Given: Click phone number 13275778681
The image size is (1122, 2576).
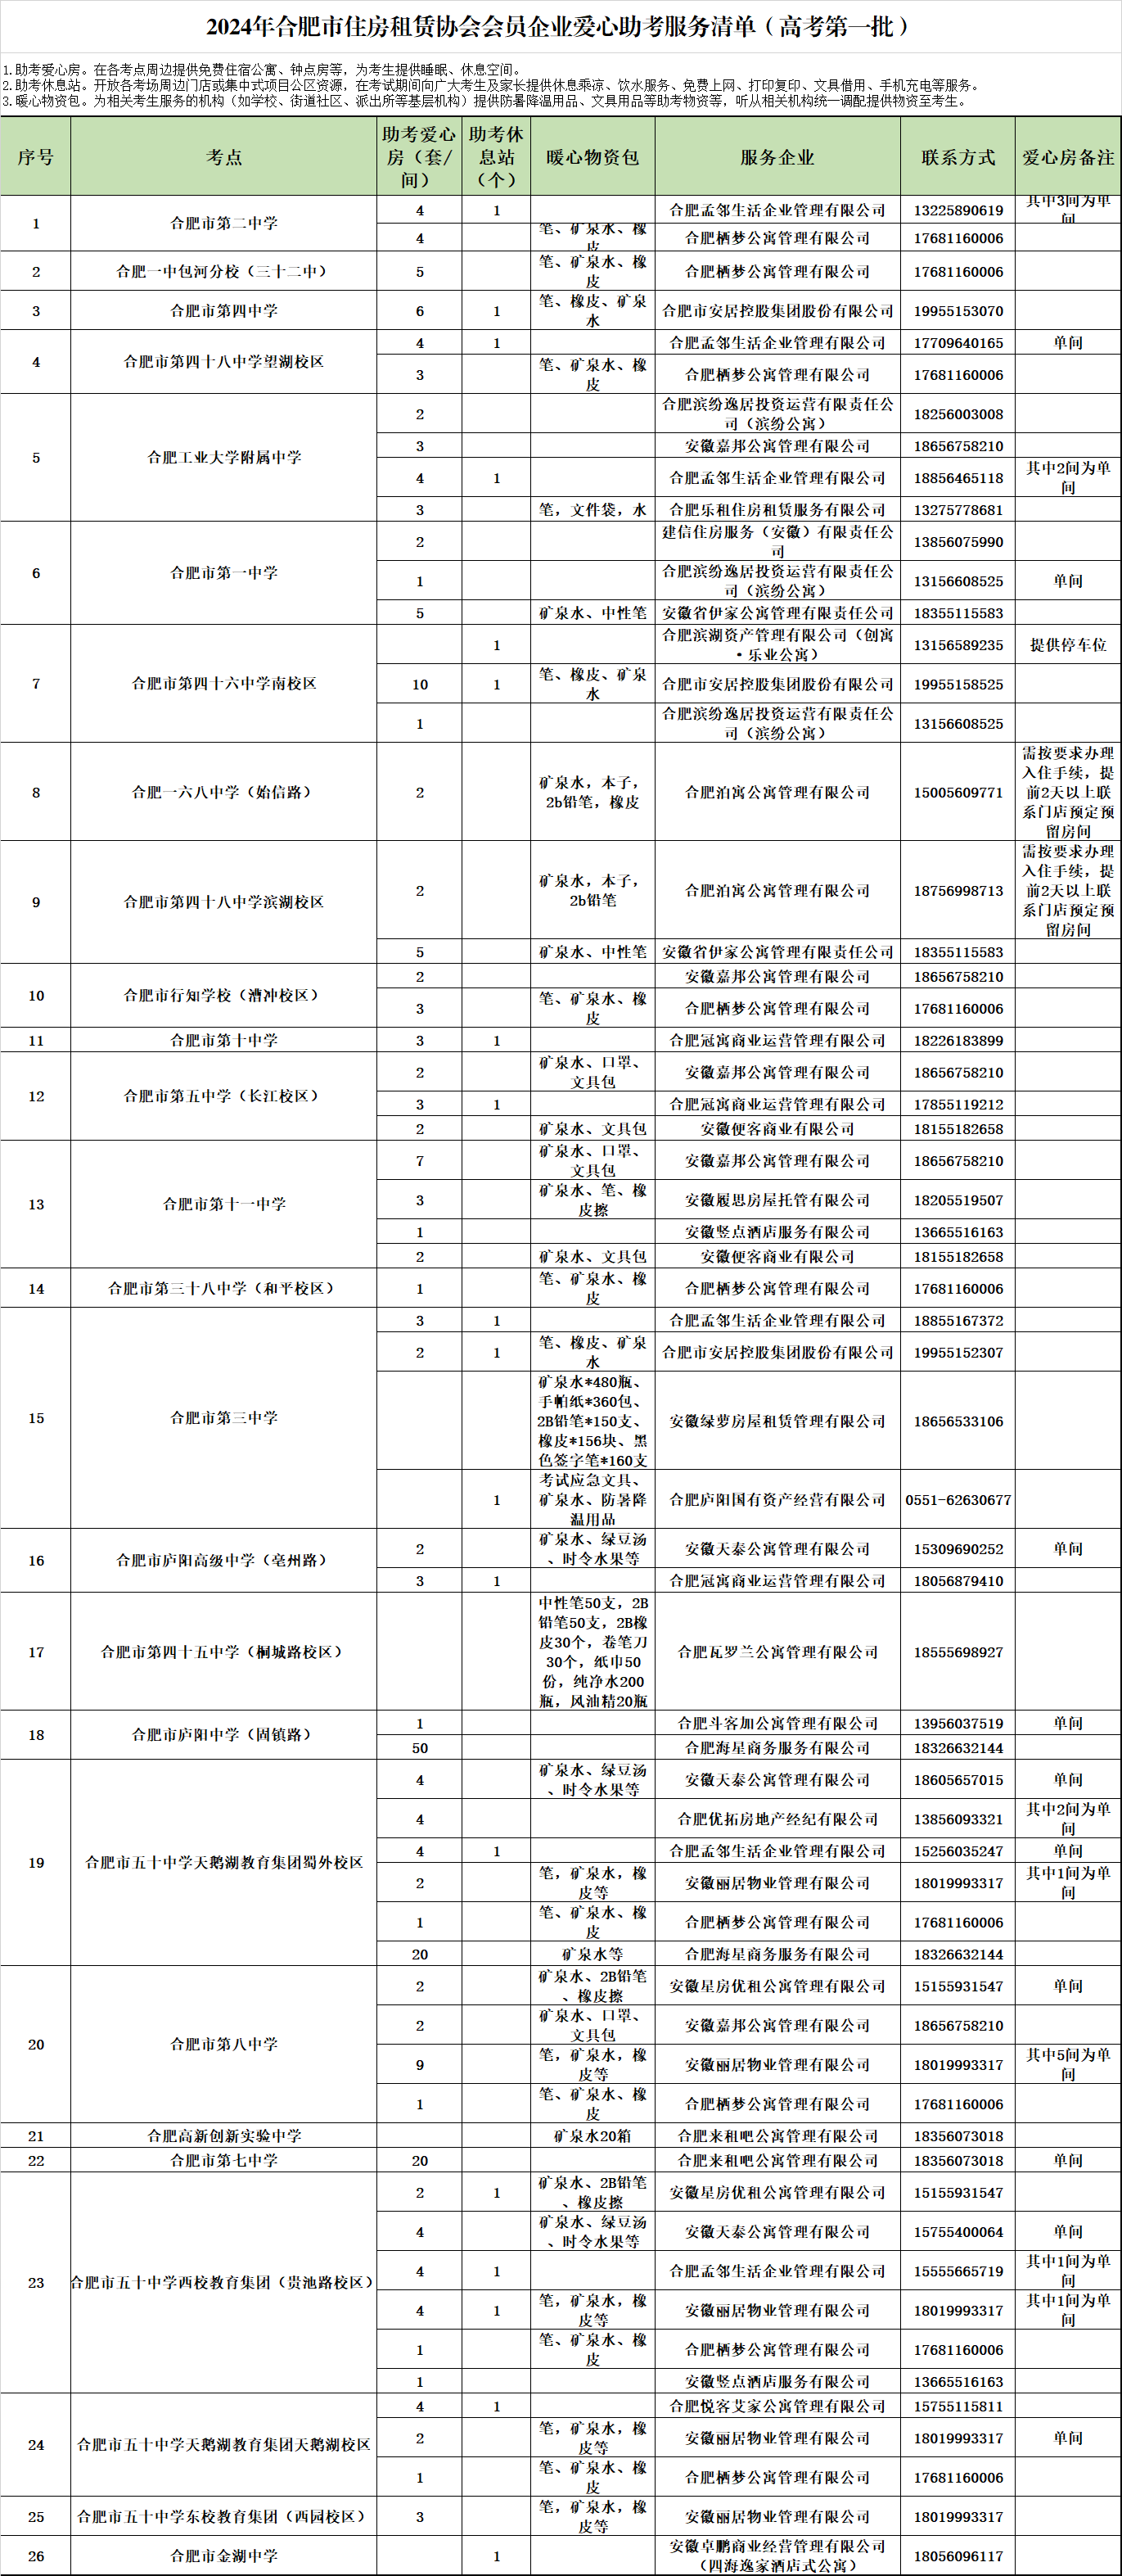Looking at the screenshot, I should (958, 510).
